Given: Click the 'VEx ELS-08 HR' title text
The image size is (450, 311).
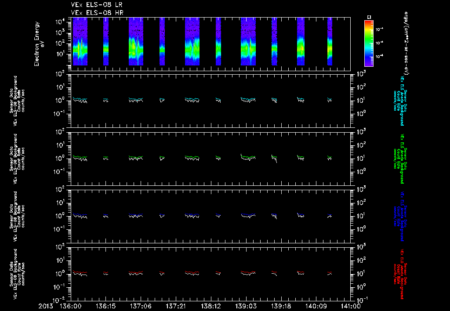Looking at the screenshot, I should tap(97, 13).
